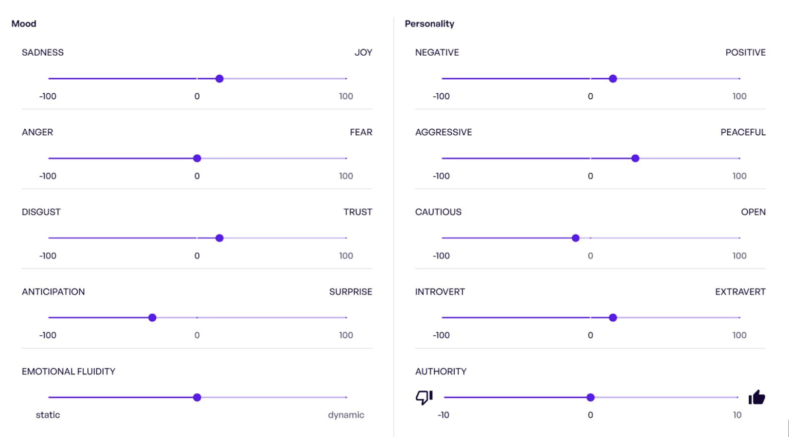Screen dimensions: 789x437
Task: Click the Personality section heading
Action: tap(430, 24)
